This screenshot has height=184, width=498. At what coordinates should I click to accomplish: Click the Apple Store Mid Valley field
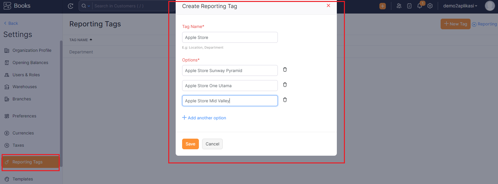point(230,101)
